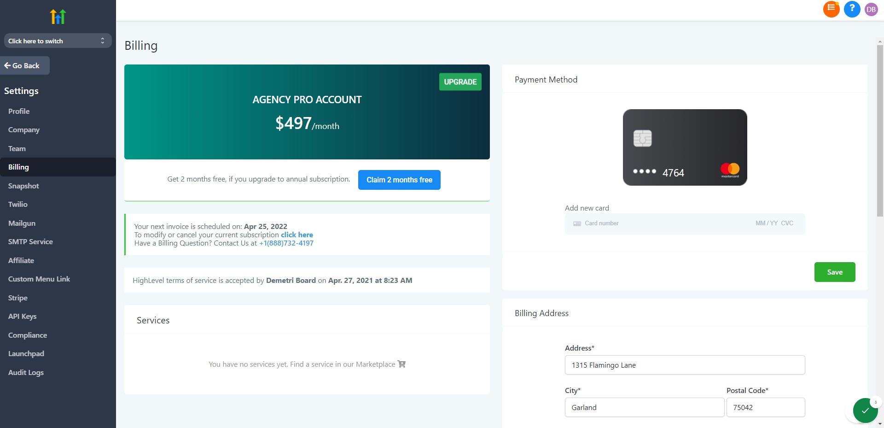
Task: Open API Keys settings
Action: 22,316
